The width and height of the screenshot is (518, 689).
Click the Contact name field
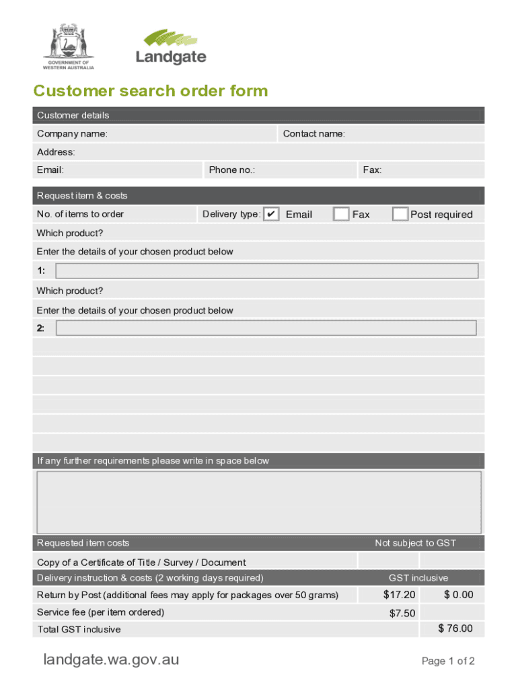pos(414,134)
